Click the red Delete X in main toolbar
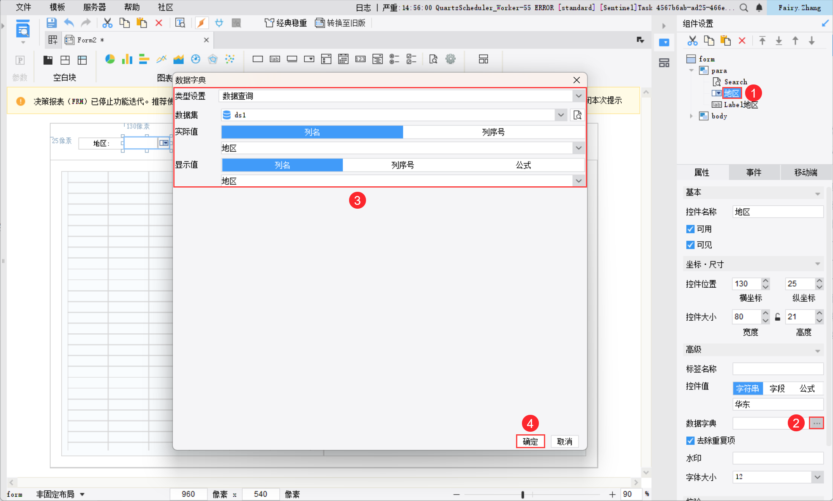This screenshot has width=833, height=501. tap(159, 23)
